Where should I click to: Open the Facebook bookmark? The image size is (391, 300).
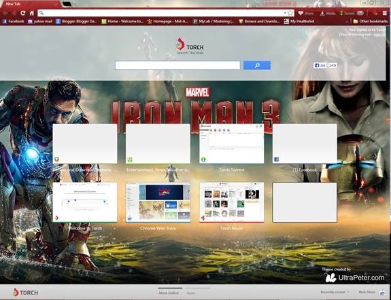coord(14,22)
